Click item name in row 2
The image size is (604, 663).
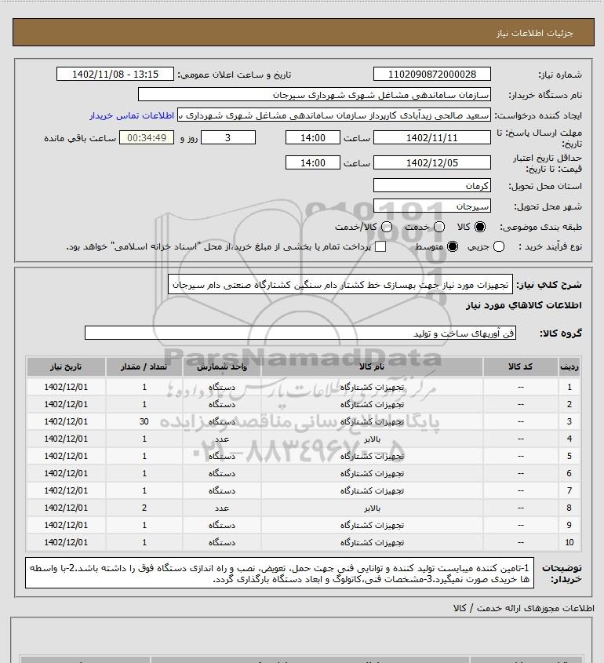pyautogui.click(x=372, y=404)
